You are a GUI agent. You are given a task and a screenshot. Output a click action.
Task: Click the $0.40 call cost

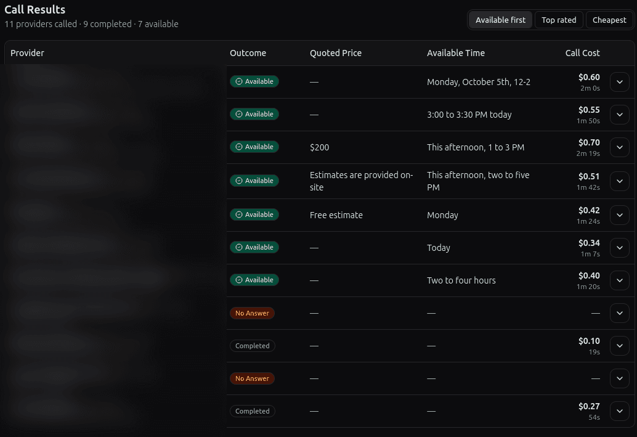click(589, 276)
